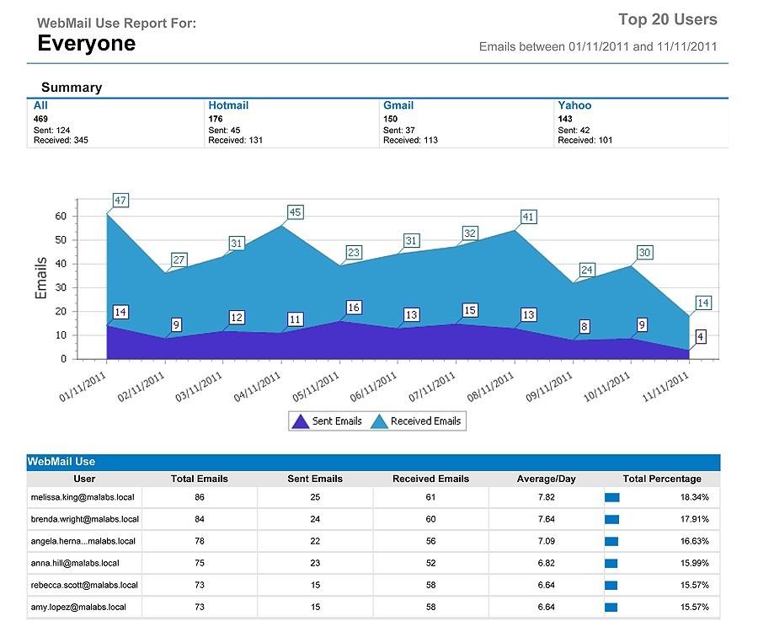Select user melissa.king@malabs.local
The height and width of the screenshot is (632, 758).
point(83,497)
